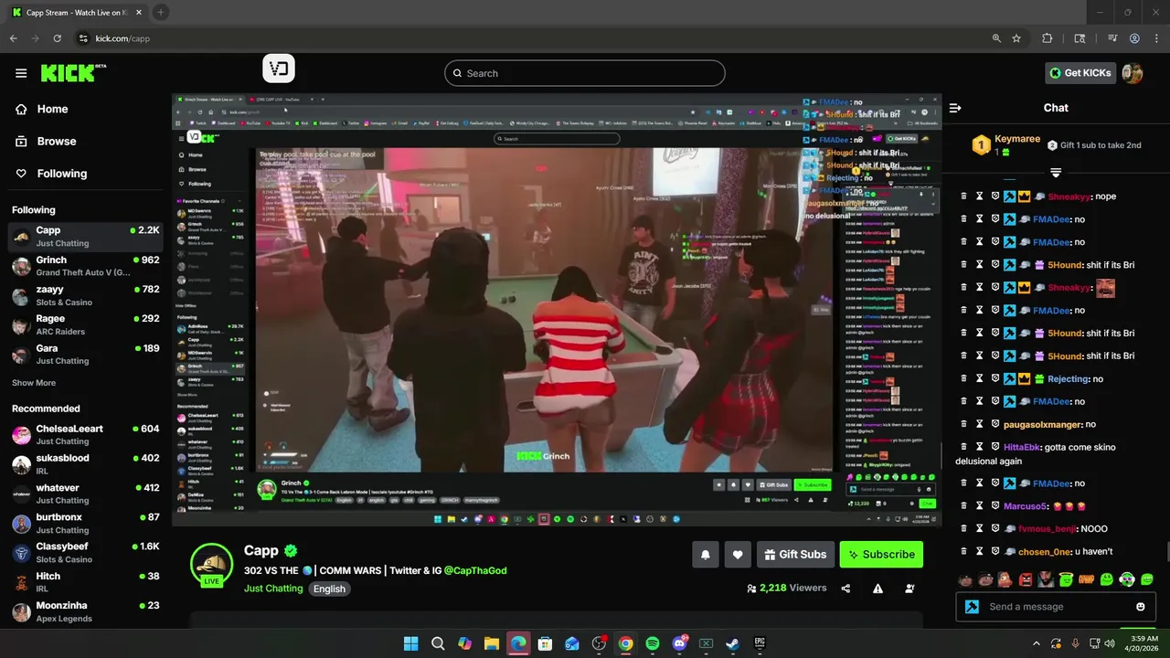Bookmark this page with star icon

pos(1016,38)
